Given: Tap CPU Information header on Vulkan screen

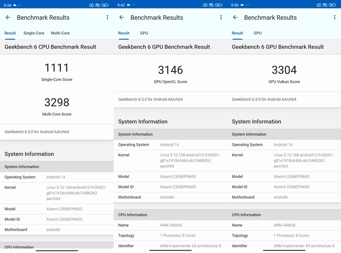Looking at the screenshot, I should click(x=284, y=215).
